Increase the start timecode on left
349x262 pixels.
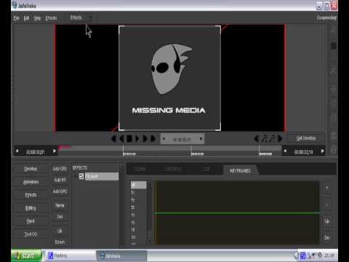(x=55, y=151)
